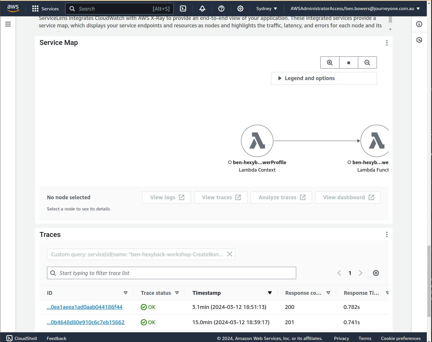Viewport: 432px width, 342px height.
Task: Click the View traces button
Action: [221, 197]
